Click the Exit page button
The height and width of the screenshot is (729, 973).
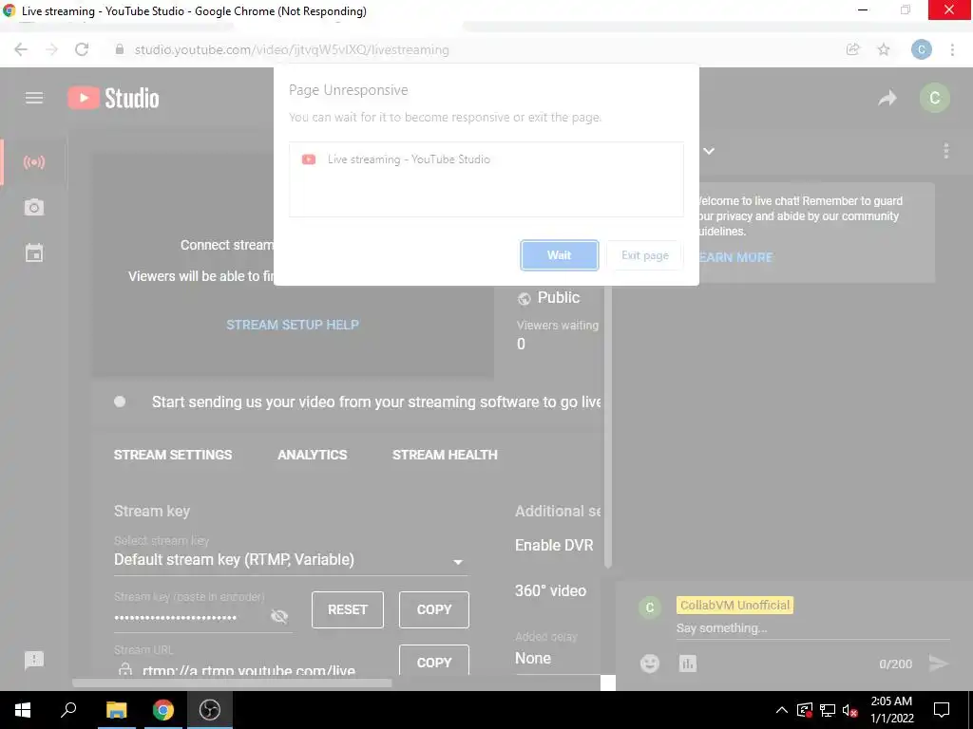point(645,255)
